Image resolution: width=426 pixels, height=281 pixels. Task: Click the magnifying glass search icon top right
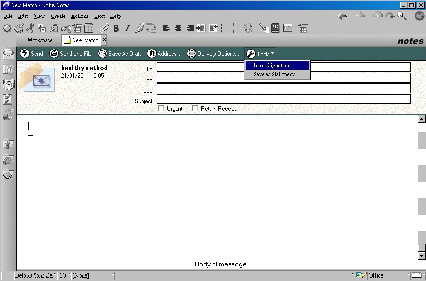point(401,16)
